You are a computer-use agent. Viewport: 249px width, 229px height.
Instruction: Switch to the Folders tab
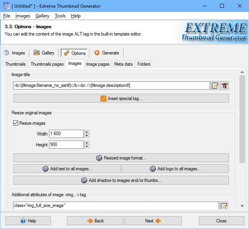144,64
